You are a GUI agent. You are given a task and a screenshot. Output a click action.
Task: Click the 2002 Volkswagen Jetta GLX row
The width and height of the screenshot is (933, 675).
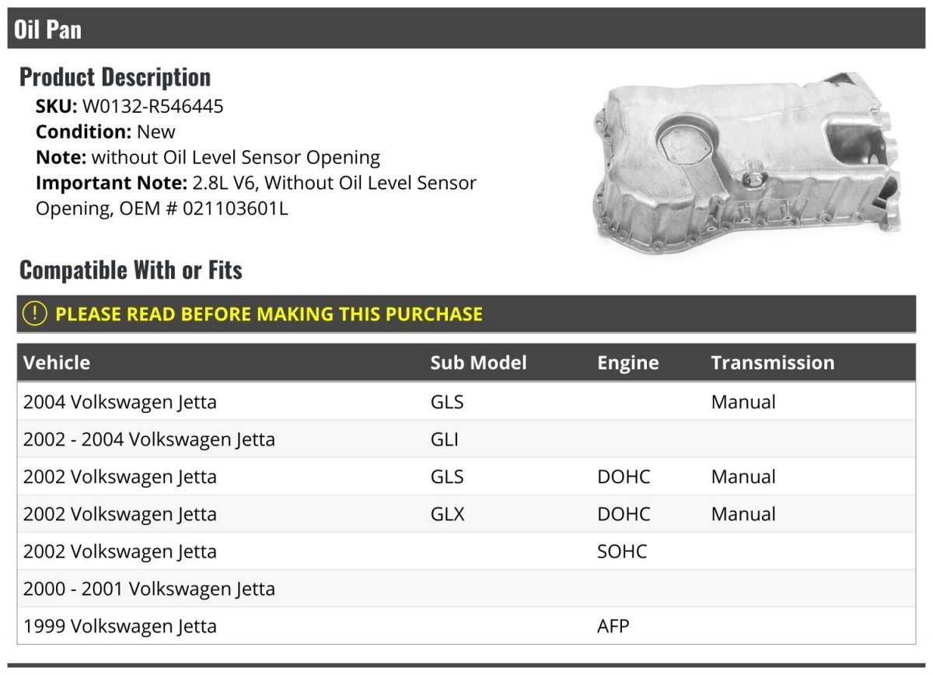466,514
